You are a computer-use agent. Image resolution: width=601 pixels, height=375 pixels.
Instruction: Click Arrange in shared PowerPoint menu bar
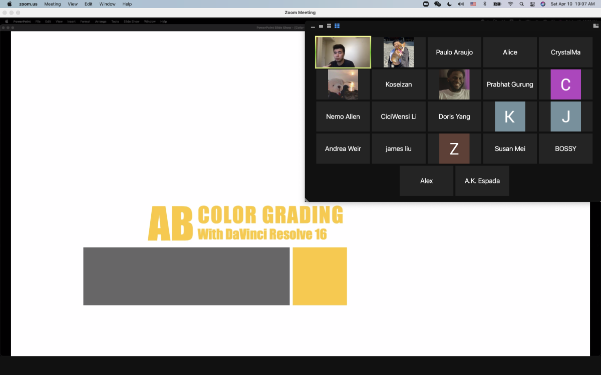click(x=101, y=21)
